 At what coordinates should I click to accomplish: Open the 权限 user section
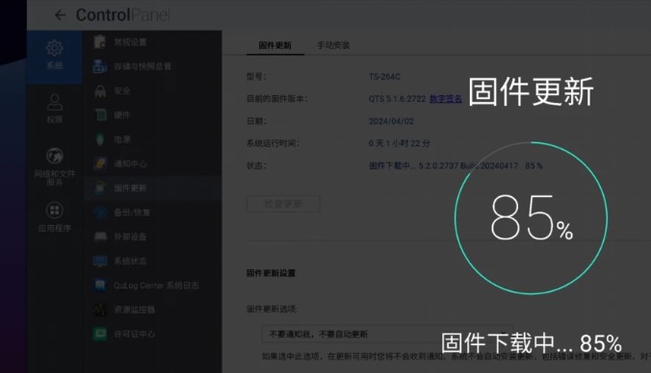(54, 109)
